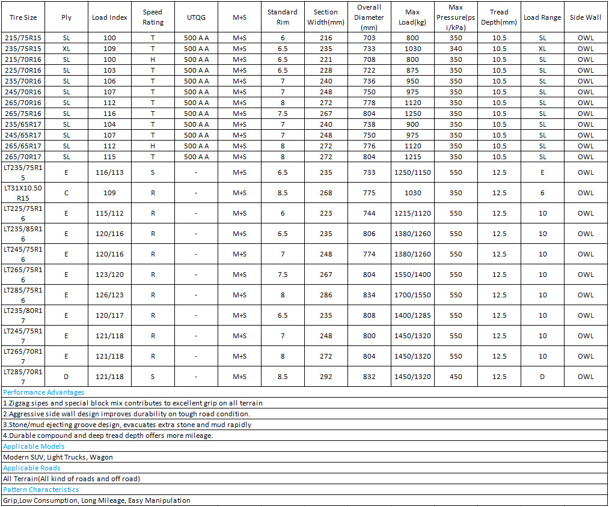Select tire size cell LT225/75R16
Image resolution: width=609 pixels, height=507 pixels.
23,213
